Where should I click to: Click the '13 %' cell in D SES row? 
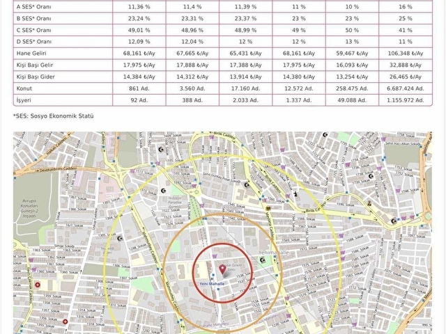pyautogui.click(x=352, y=42)
